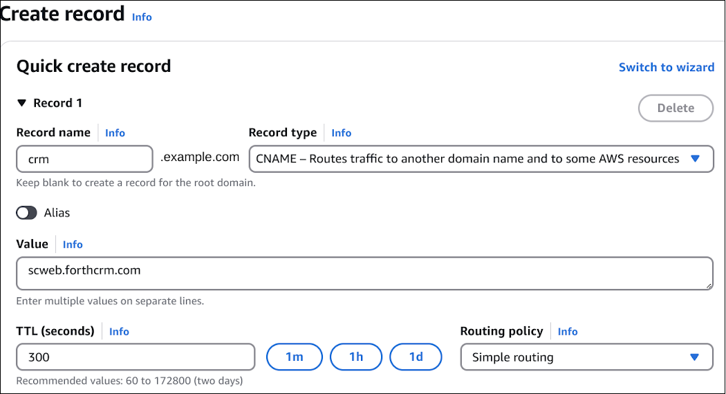Open the TTL (seconds) Info link

pos(119,331)
